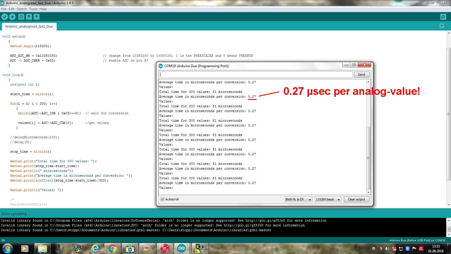Image resolution: width=451 pixels, height=254 pixels.
Task: Open the Both NL & CR line ending dropdown
Action: coord(299,199)
